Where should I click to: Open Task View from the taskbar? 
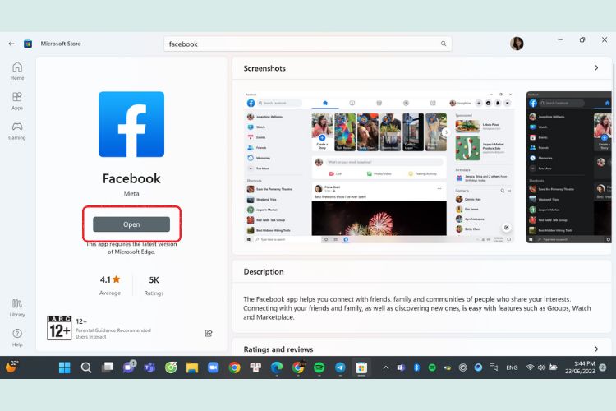(108, 367)
